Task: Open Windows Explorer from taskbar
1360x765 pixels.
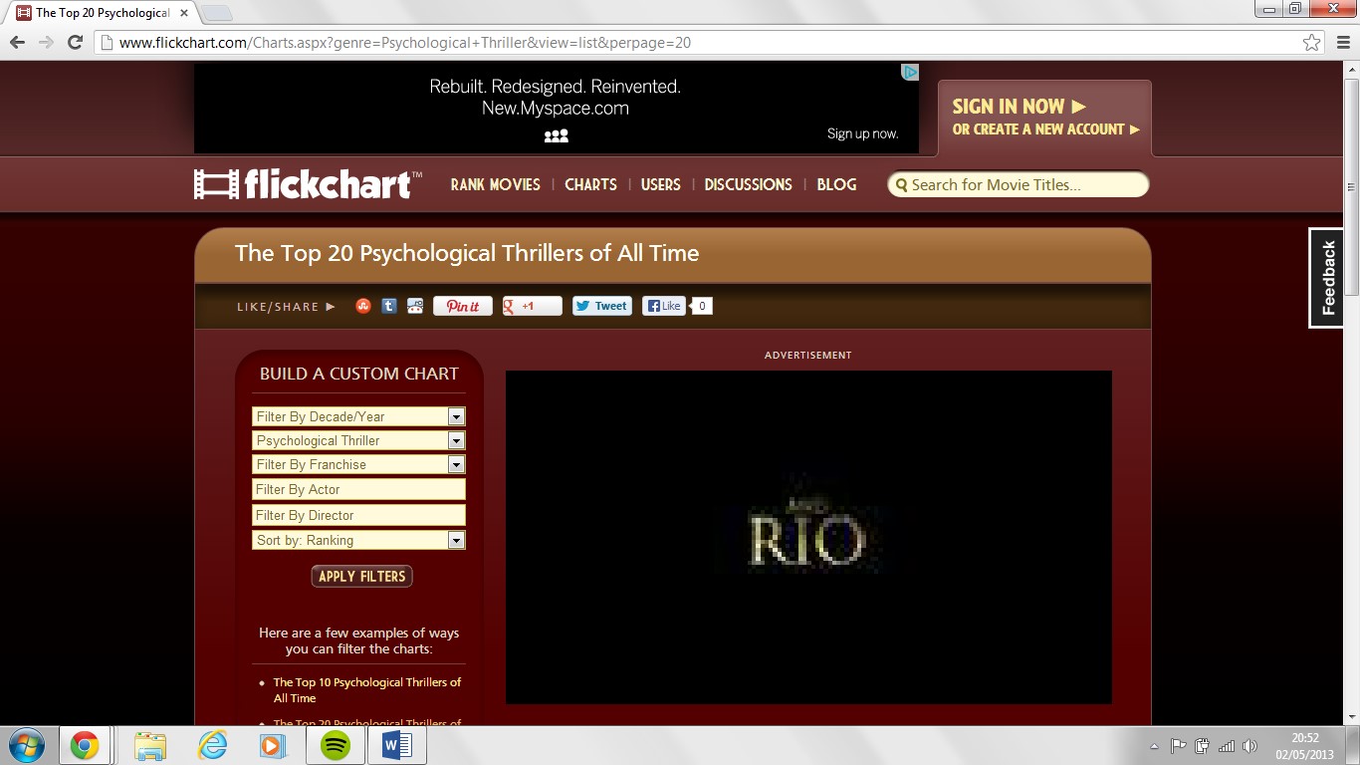Action: [150, 745]
